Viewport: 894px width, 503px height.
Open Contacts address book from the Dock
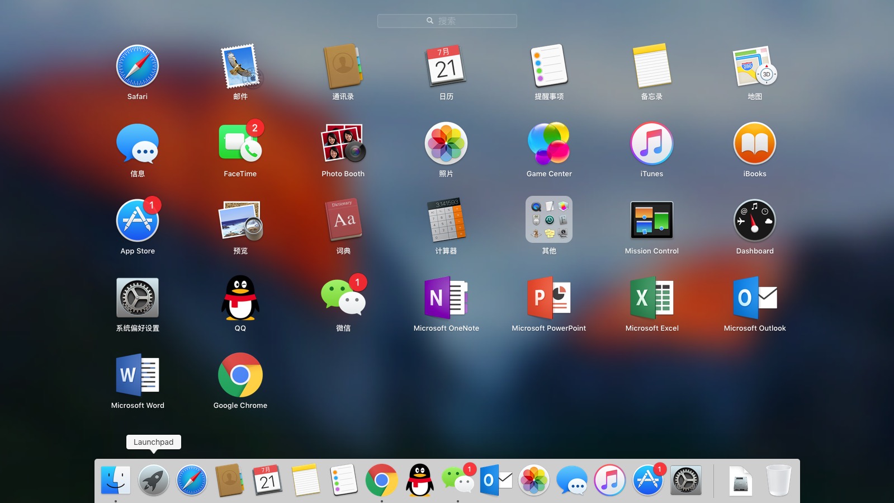pos(230,480)
